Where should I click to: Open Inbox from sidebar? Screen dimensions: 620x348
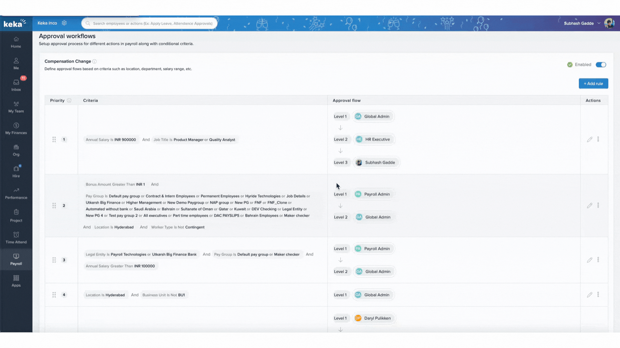(16, 85)
